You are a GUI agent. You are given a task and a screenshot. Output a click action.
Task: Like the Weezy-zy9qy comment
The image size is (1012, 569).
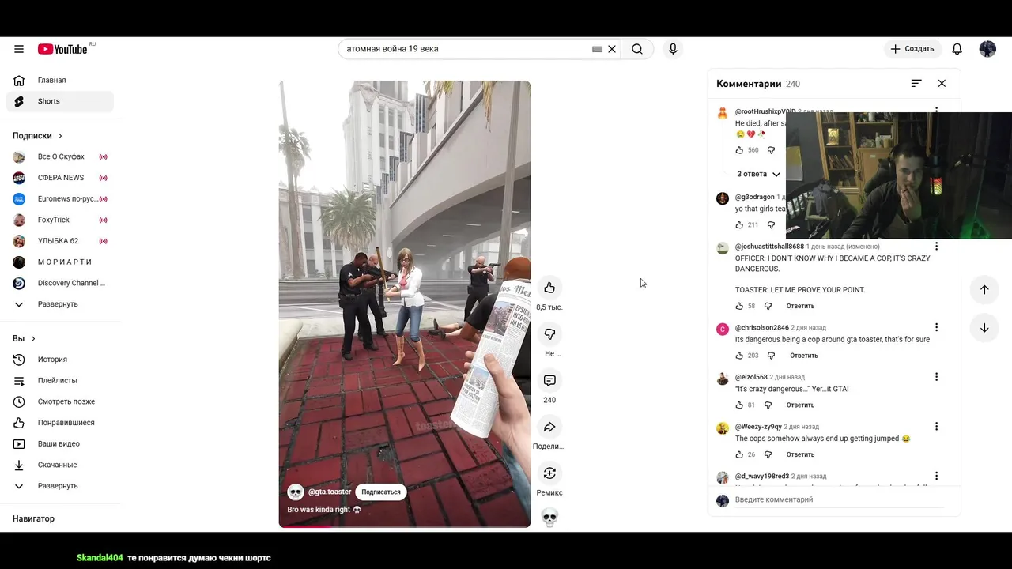point(739,454)
